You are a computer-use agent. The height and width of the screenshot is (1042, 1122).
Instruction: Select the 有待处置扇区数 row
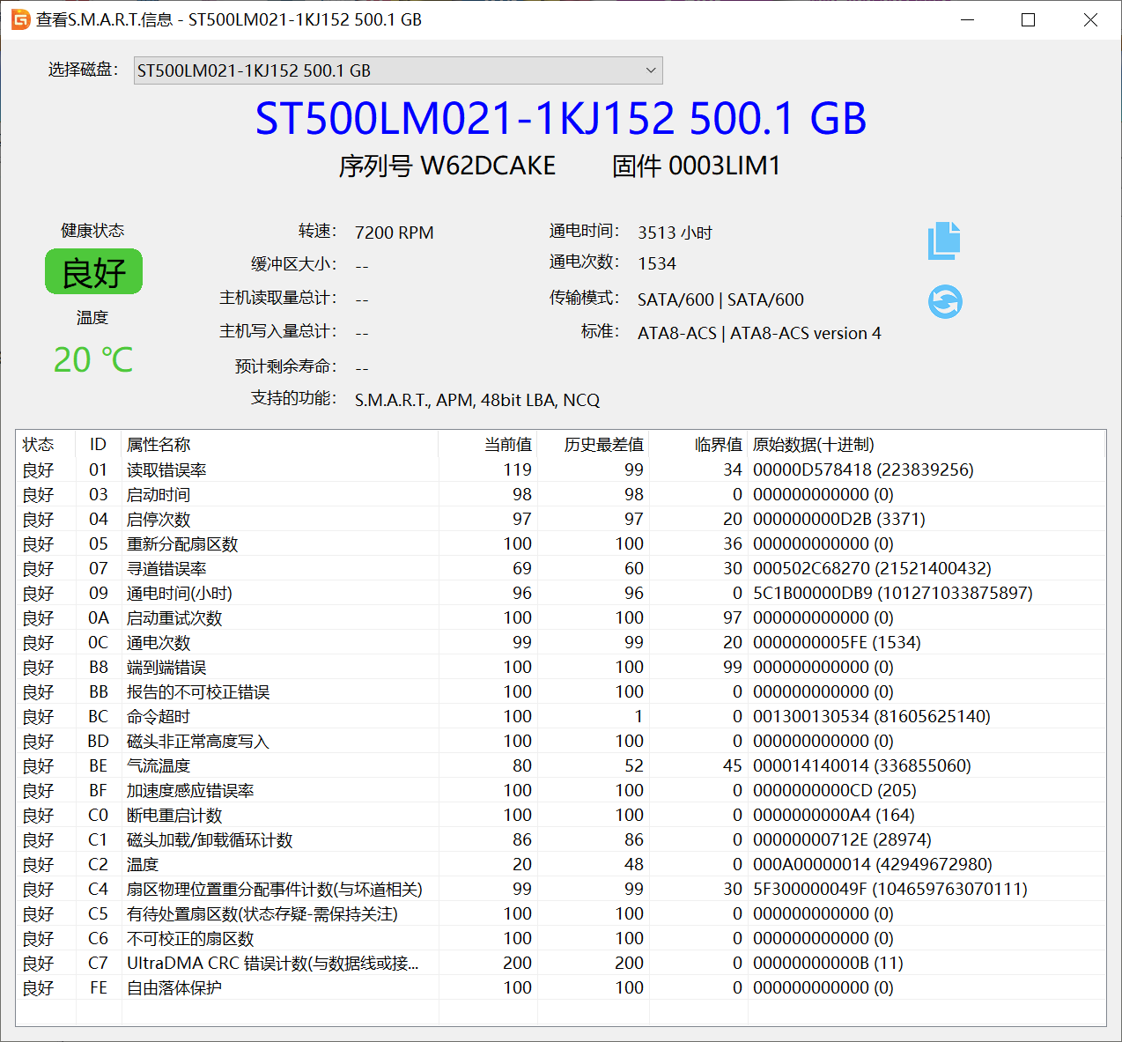pyautogui.click(x=560, y=913)
